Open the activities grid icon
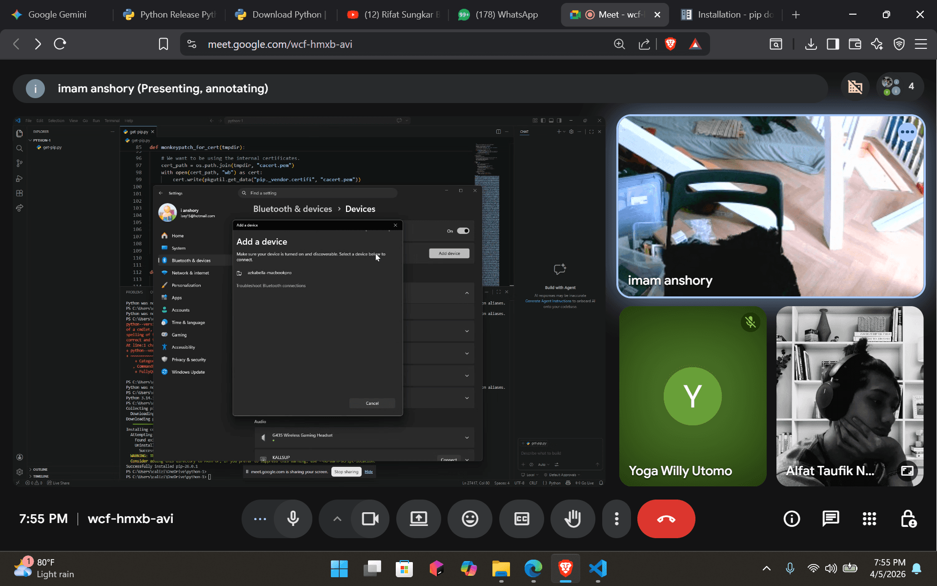 [x=869, y=519]
